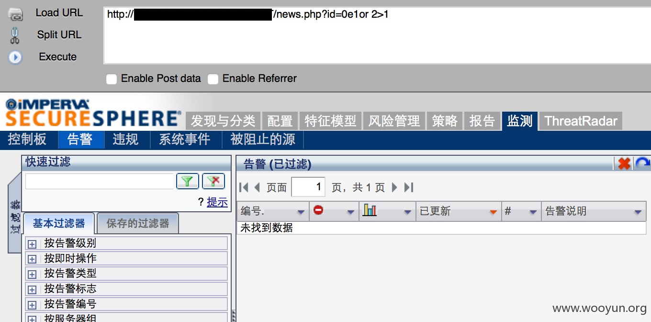This screenshot has width=651, height=322.
Task: Go to previous page arrow
Action: (257, 187)
